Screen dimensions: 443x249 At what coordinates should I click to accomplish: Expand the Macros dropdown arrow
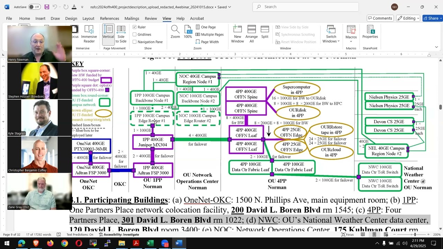(351, 41)
